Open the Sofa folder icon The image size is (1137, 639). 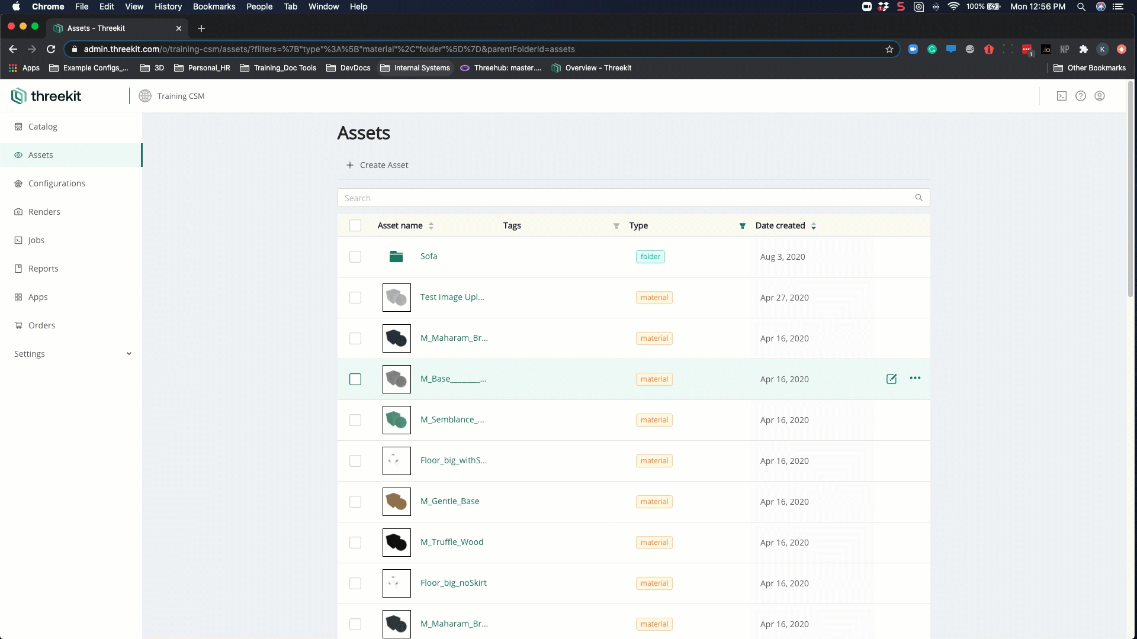click(396, 256)
